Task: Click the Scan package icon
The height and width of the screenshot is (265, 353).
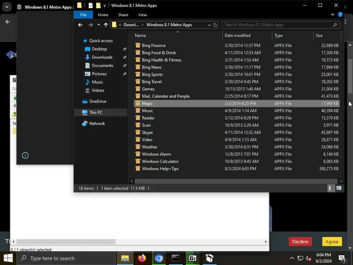Action: click(x=138, y=125)
